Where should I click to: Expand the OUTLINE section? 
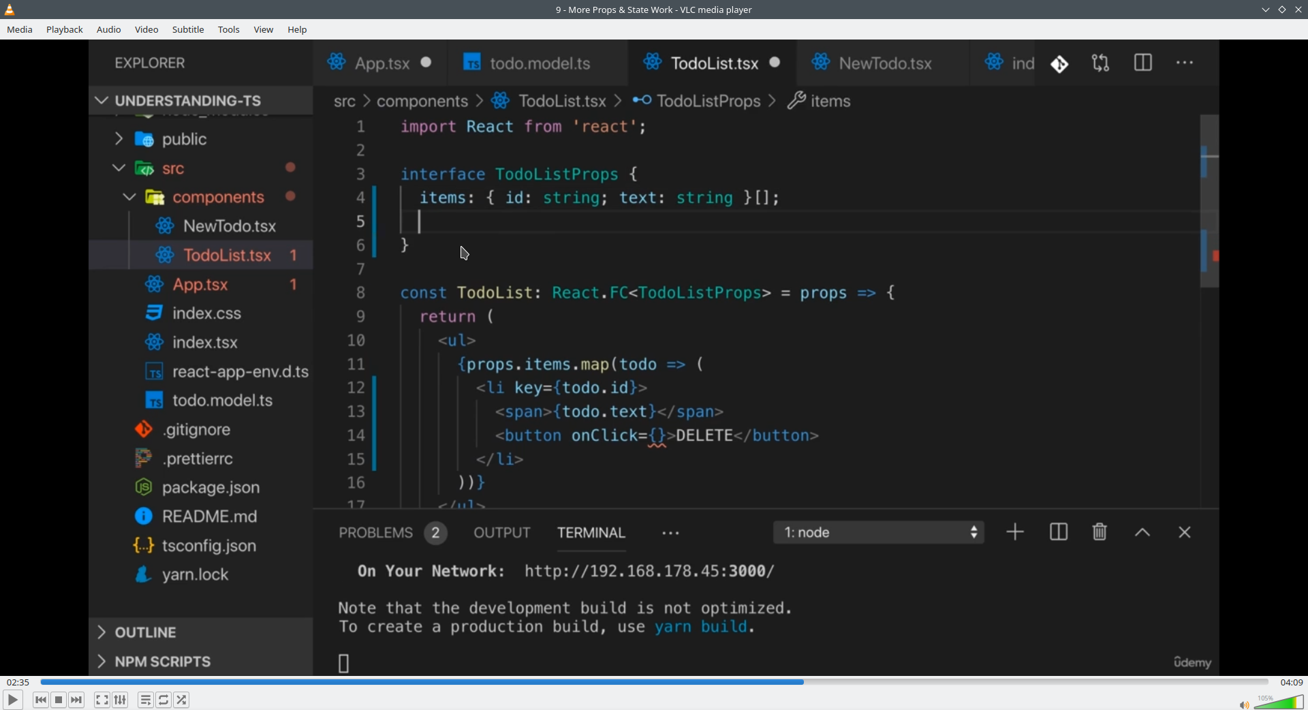coord(201,633)
